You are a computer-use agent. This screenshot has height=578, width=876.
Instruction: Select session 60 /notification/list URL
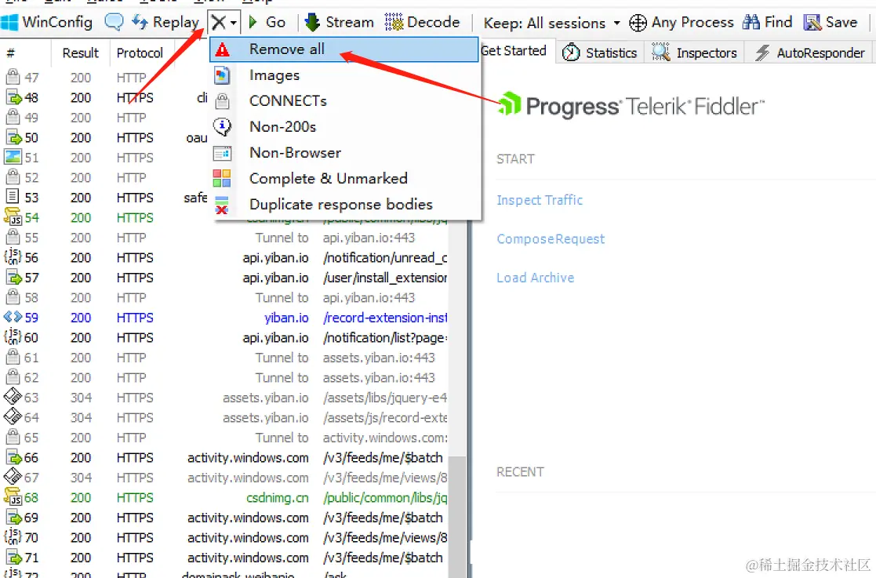pyautogui.click(x=385, y=338)
